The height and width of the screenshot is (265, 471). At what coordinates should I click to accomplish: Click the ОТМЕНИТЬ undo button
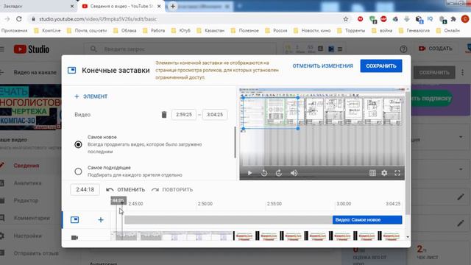click(125, 190)
